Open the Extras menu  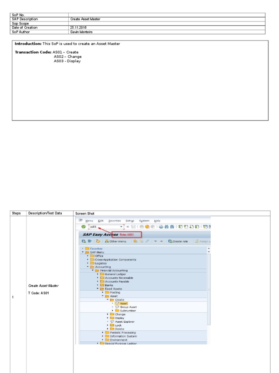click(x=130, y=221)
